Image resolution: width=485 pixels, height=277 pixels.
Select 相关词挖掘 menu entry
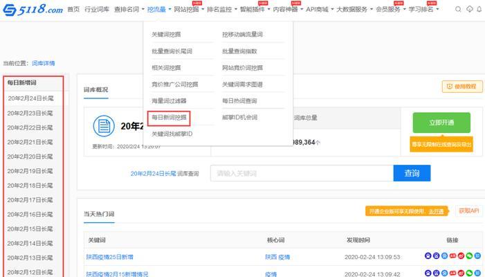tap(166, 67)
